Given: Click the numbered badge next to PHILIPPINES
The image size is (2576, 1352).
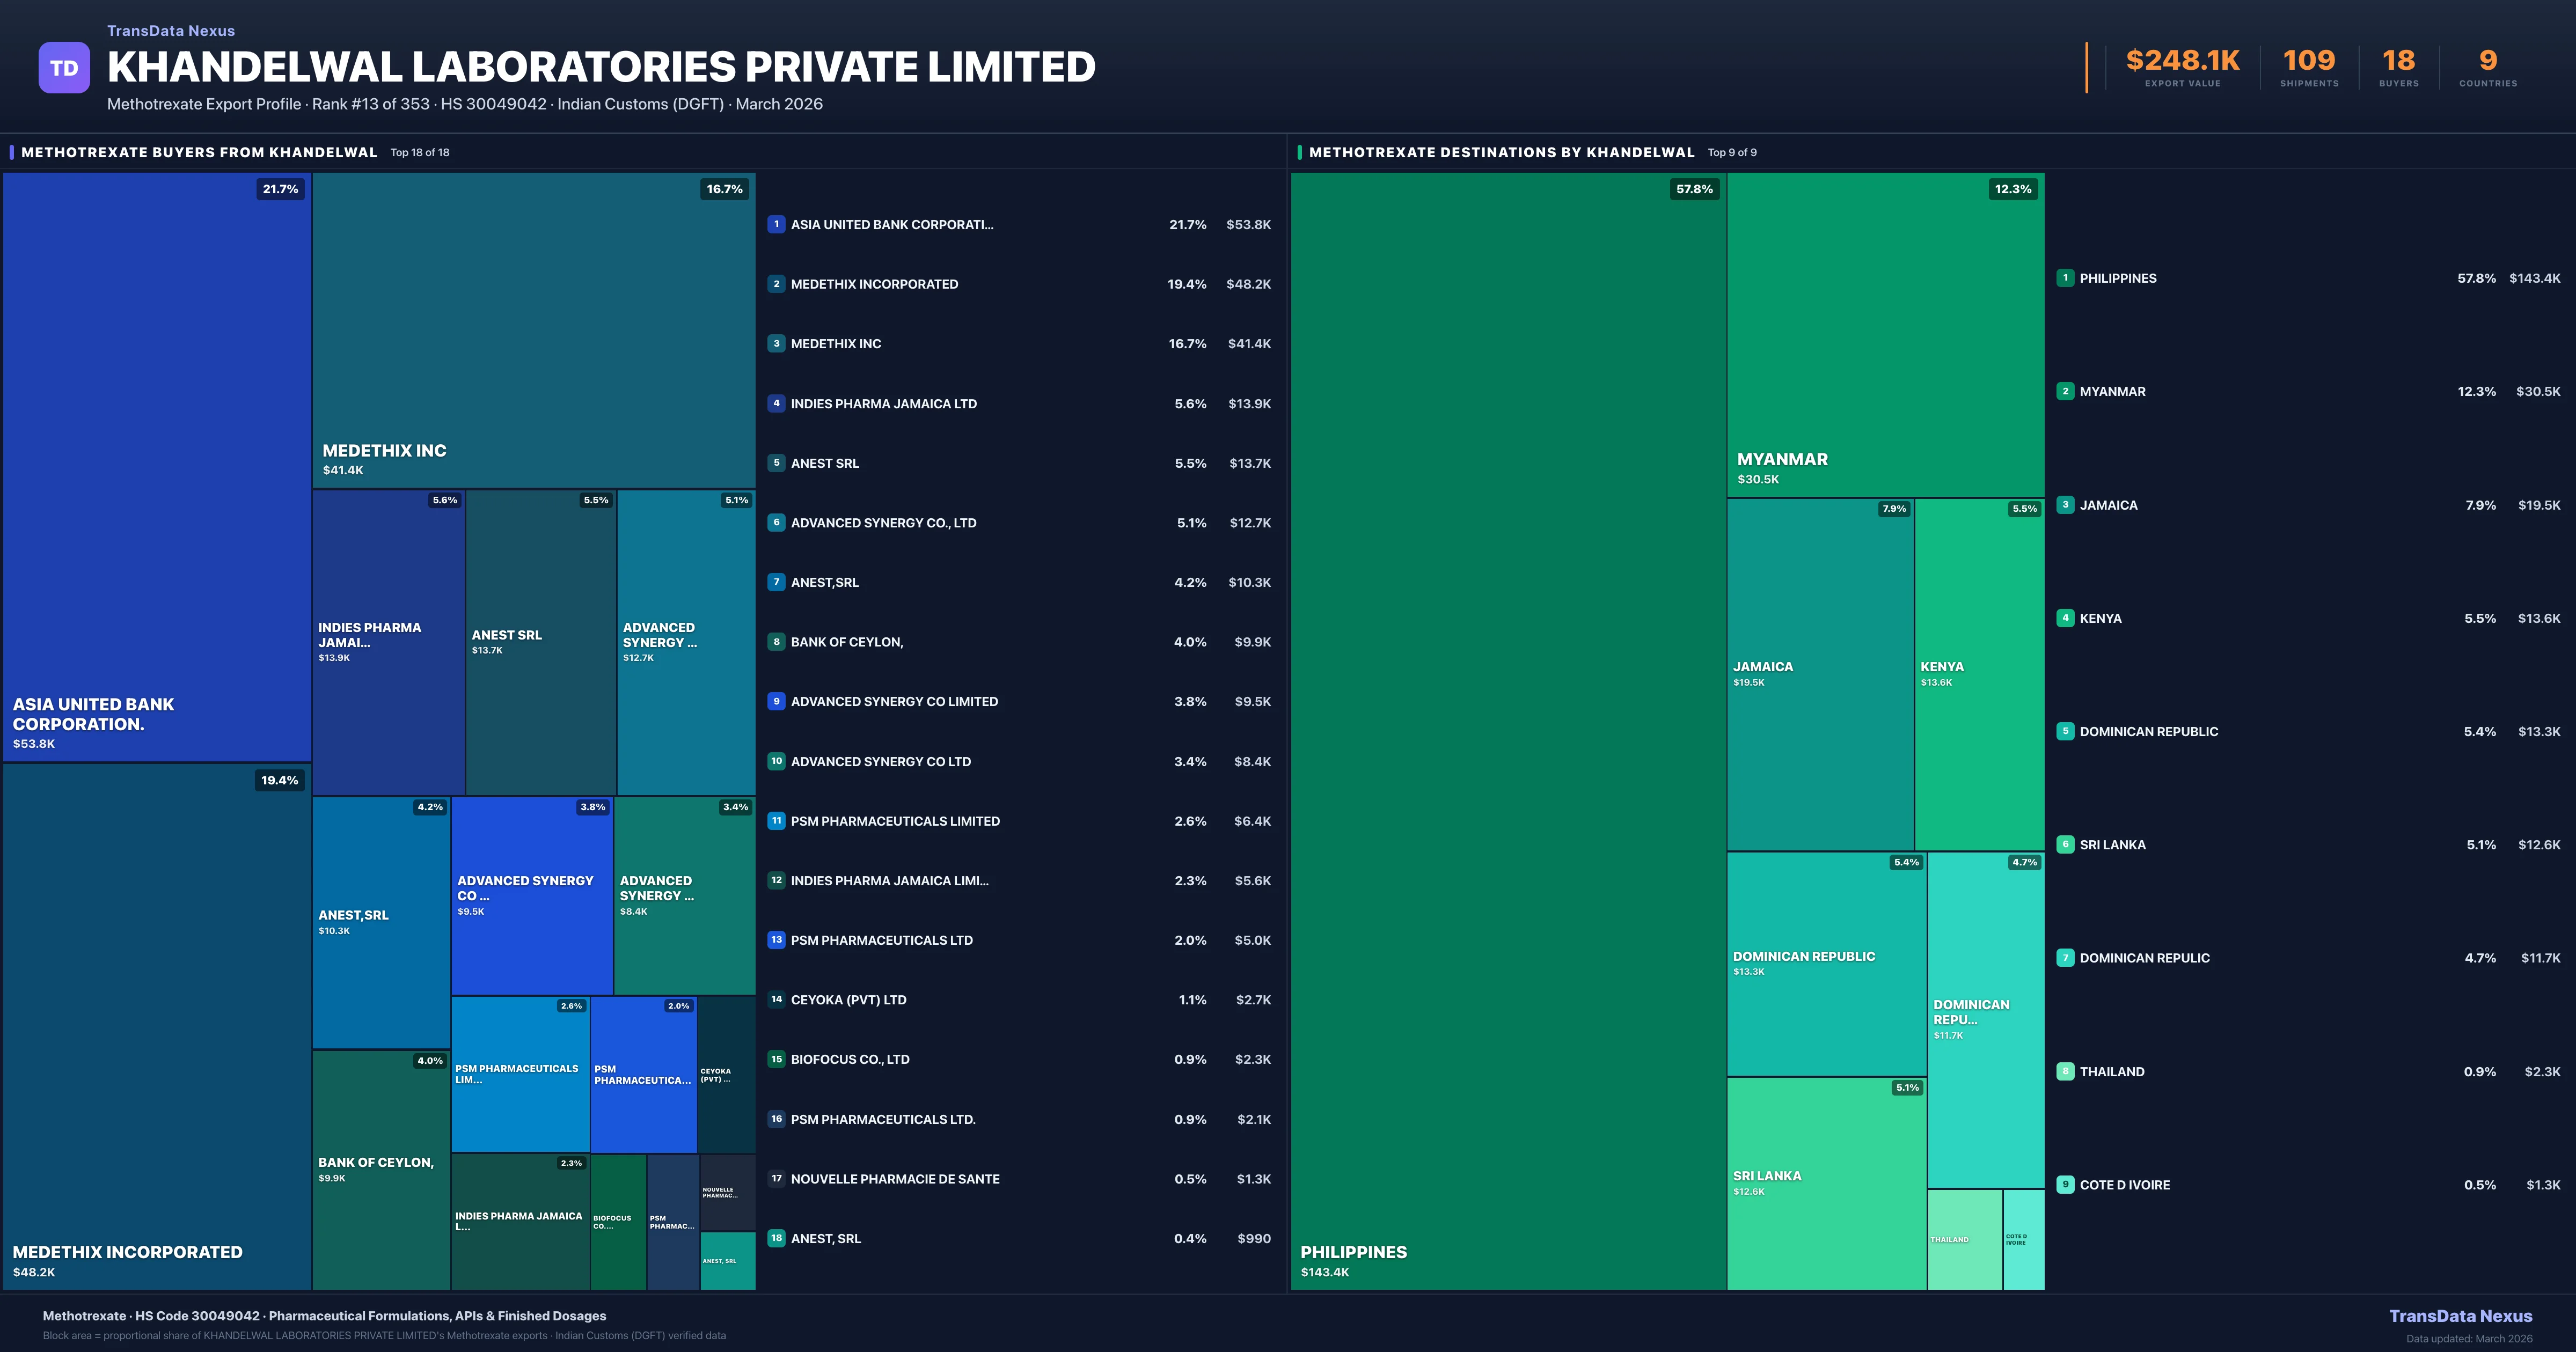Looking at the screenshot, I should 2066,278.
